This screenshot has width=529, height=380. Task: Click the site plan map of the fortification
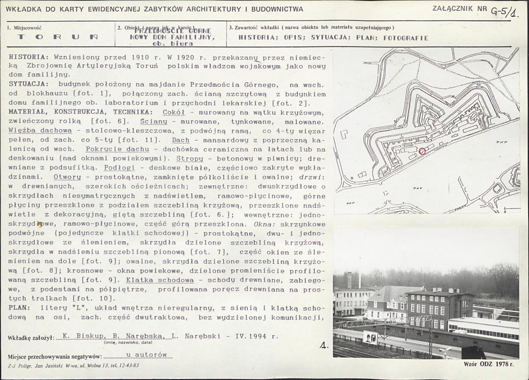[x=426, y=130]
